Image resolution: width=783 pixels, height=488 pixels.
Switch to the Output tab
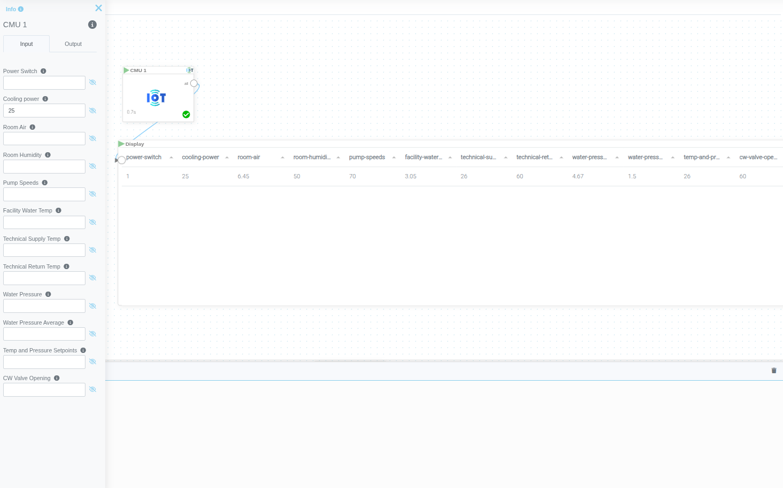click(73, 44)
